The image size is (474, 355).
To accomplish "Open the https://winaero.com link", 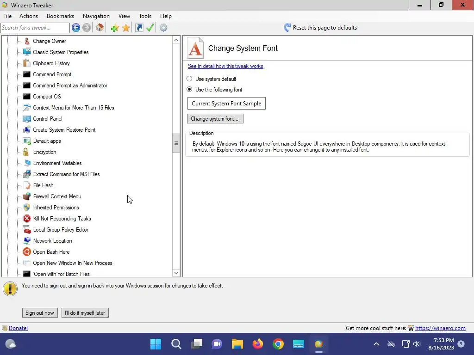I will [440, 328].
